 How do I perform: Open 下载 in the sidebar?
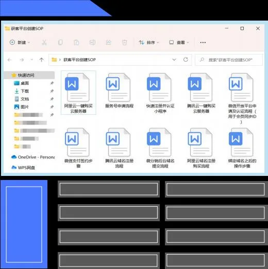point(25,91)
